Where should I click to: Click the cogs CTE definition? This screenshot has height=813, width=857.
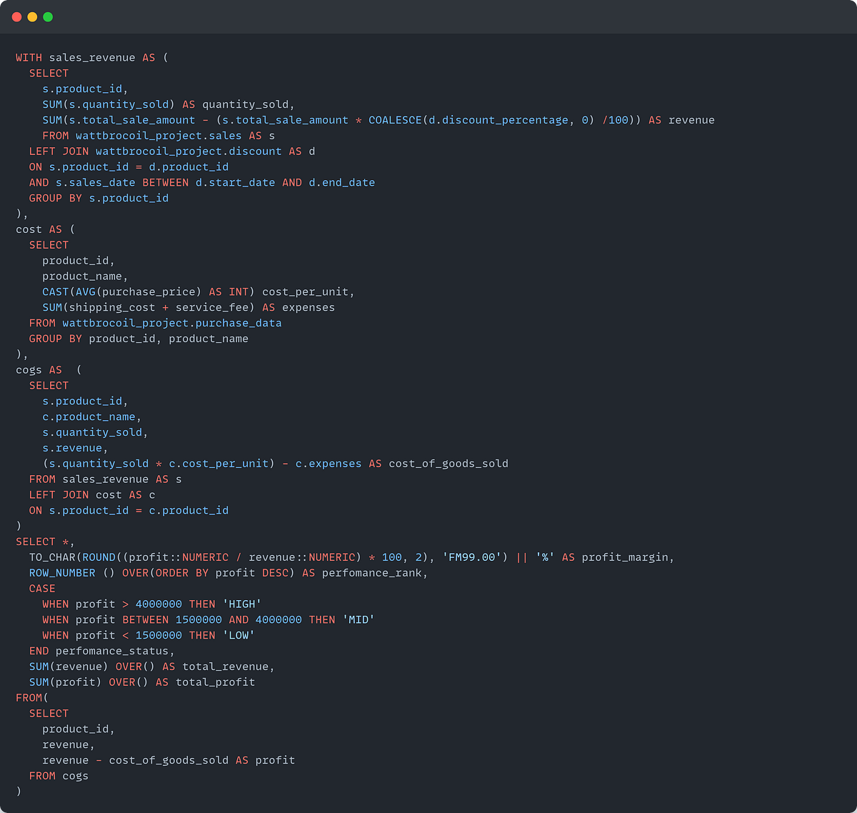click(29, 369)
